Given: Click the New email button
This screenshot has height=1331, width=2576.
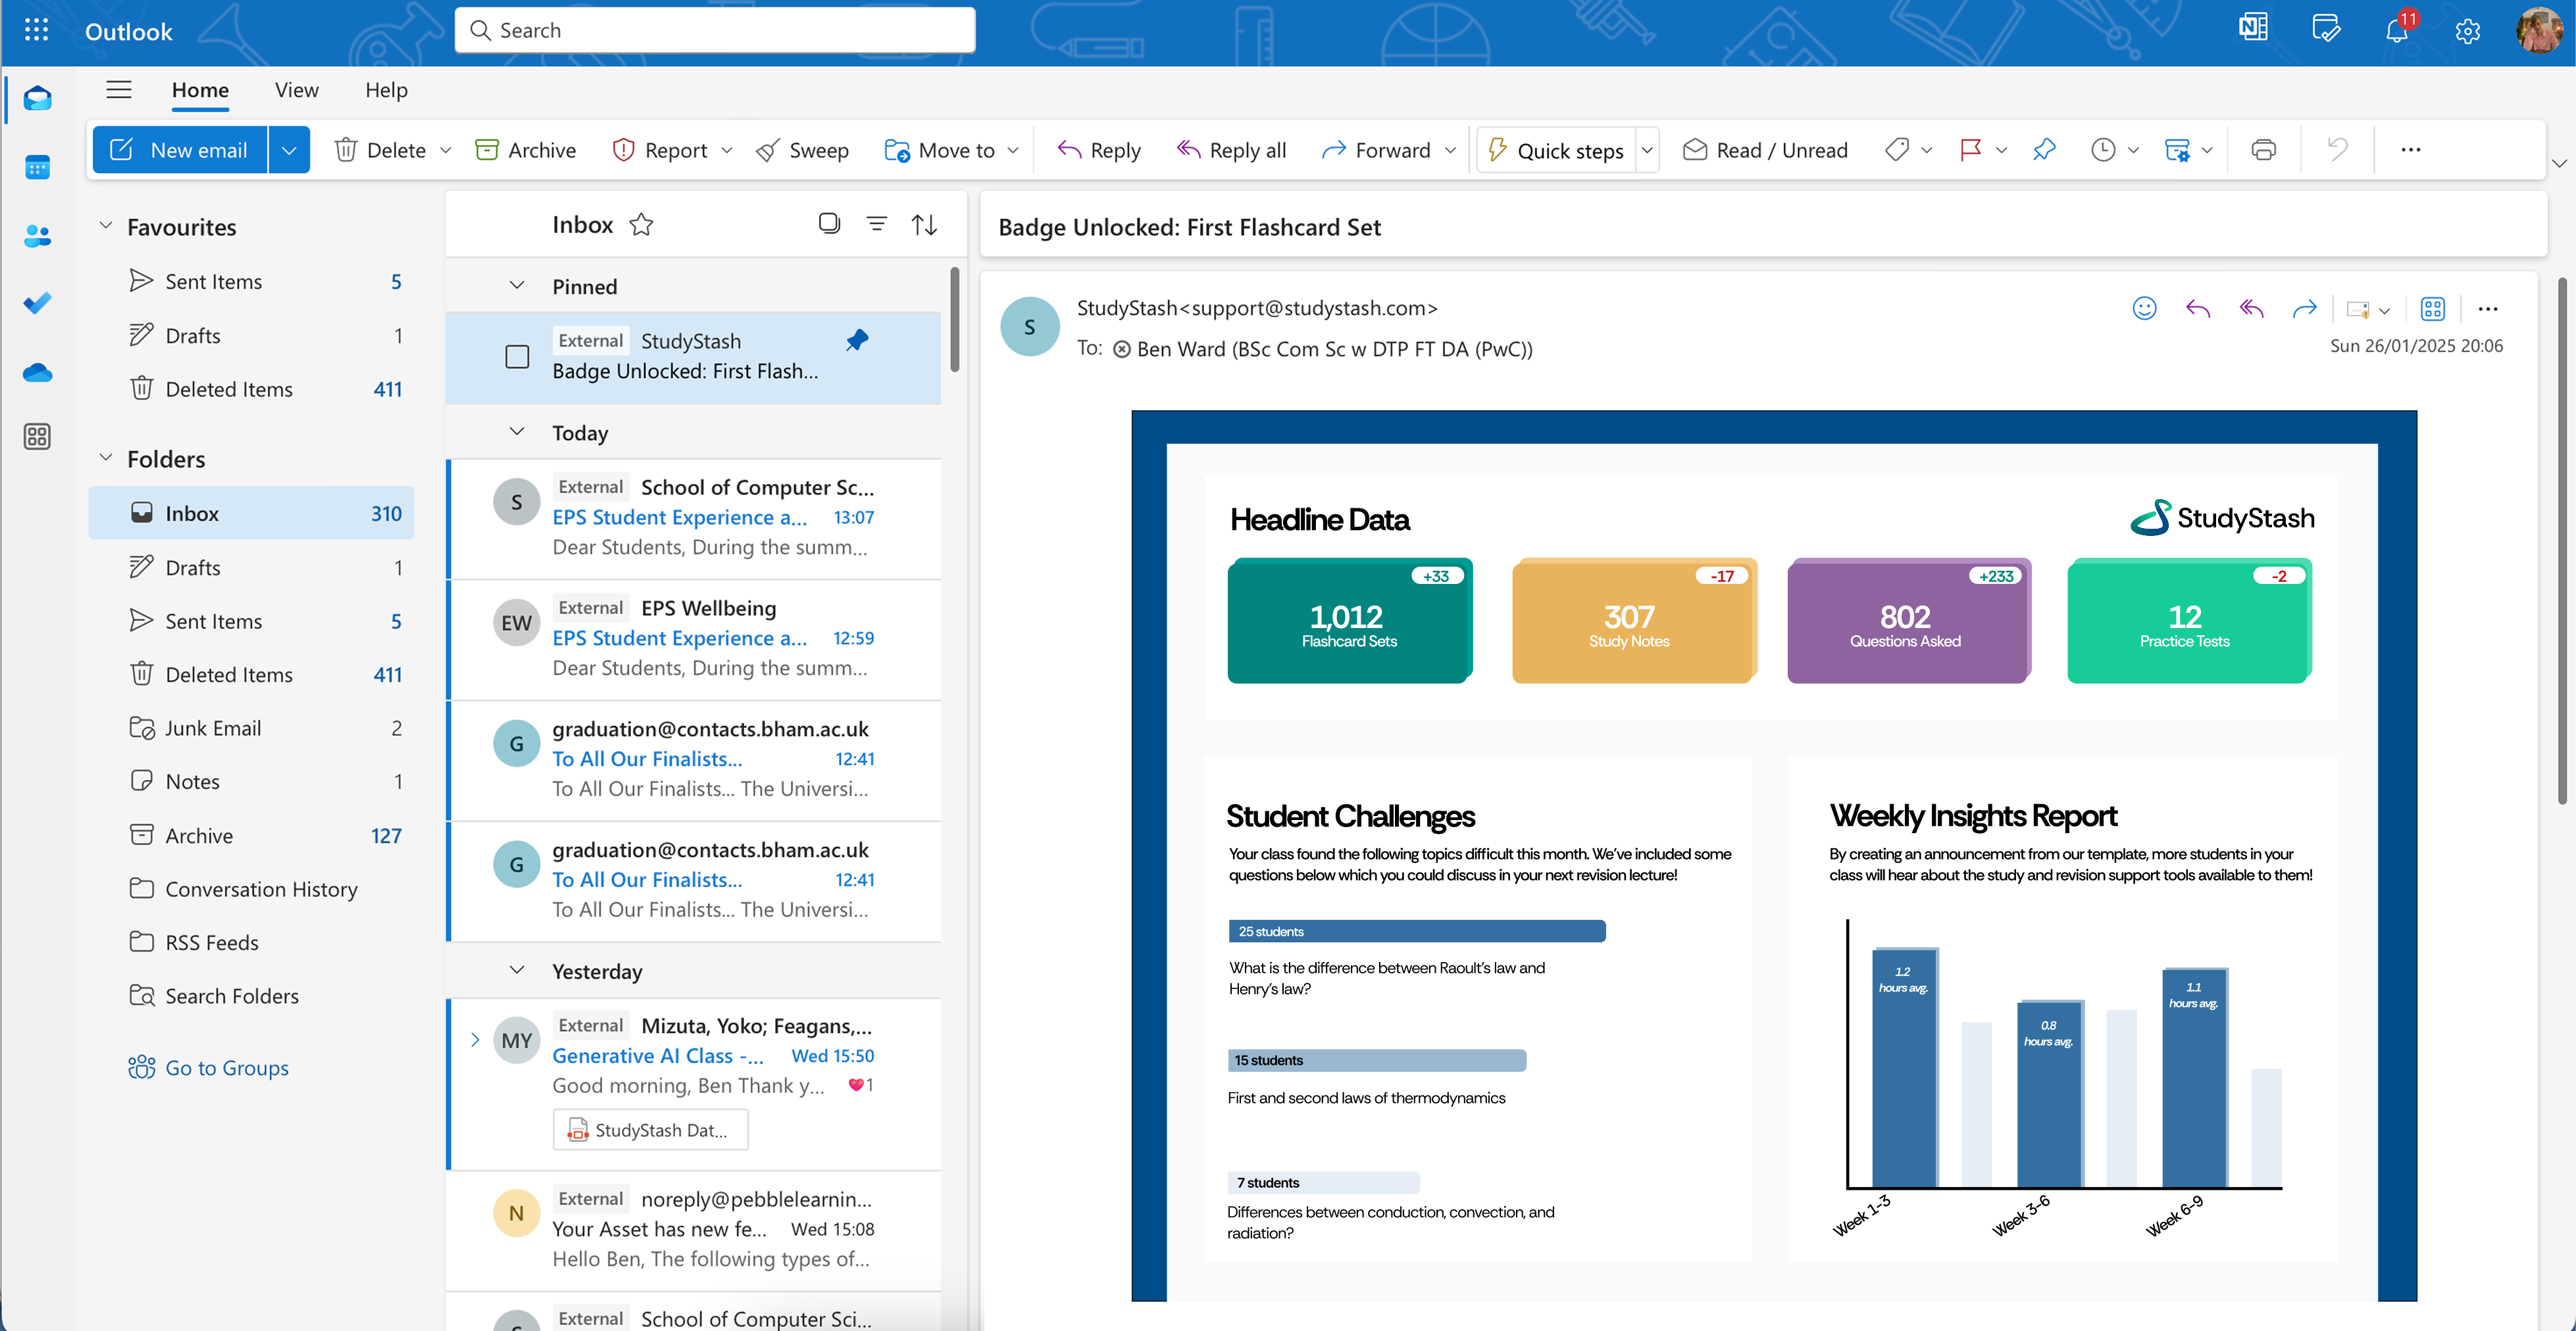Looking at the screenshot, I should tap(180, 150).
